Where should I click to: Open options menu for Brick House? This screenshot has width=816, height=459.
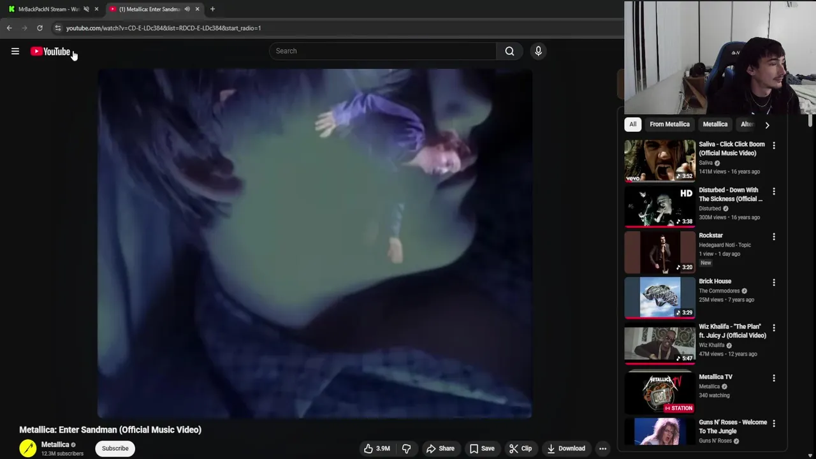point(774,282)
